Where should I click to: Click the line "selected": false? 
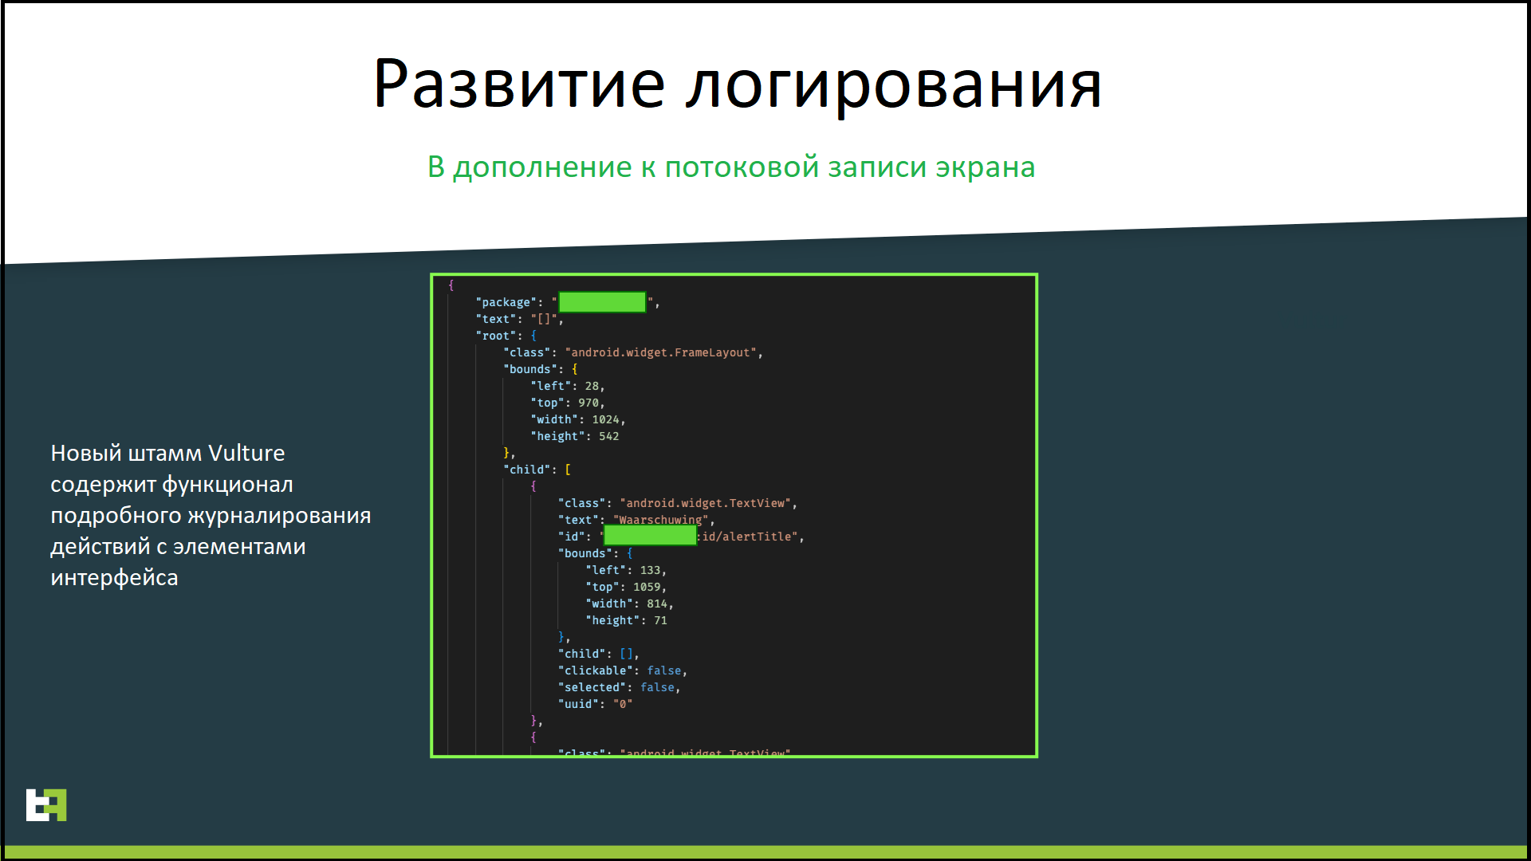(x=620, y=687)
